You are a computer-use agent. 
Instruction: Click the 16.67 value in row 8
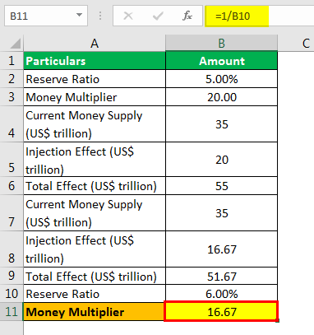(221, 249)
